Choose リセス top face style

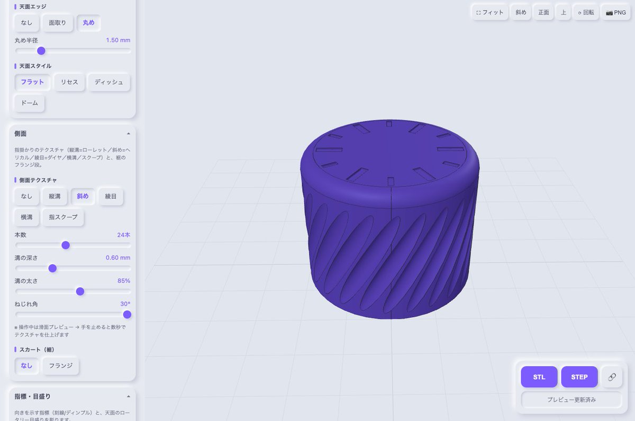(x=69, y=82)
